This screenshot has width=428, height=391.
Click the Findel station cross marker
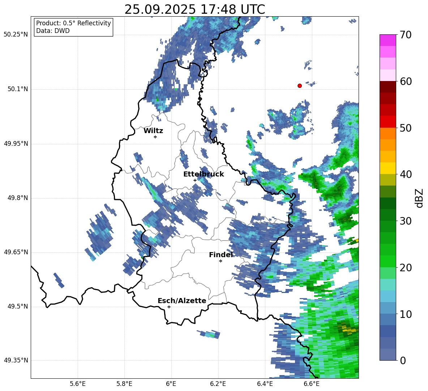point(221,261)
